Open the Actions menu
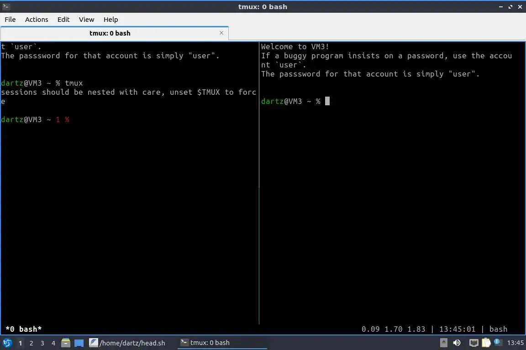The image size is (526, 350). point(37,20)
